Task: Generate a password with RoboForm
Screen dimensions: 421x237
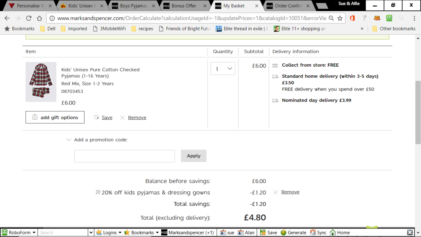Action: (294, 232)
